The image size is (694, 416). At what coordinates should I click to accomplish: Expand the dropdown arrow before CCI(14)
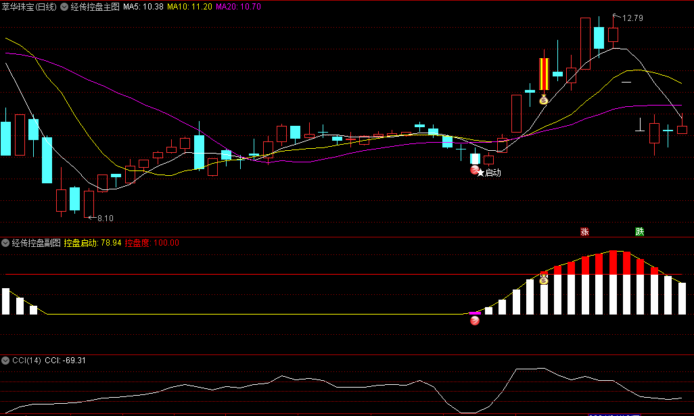[5, 361]
